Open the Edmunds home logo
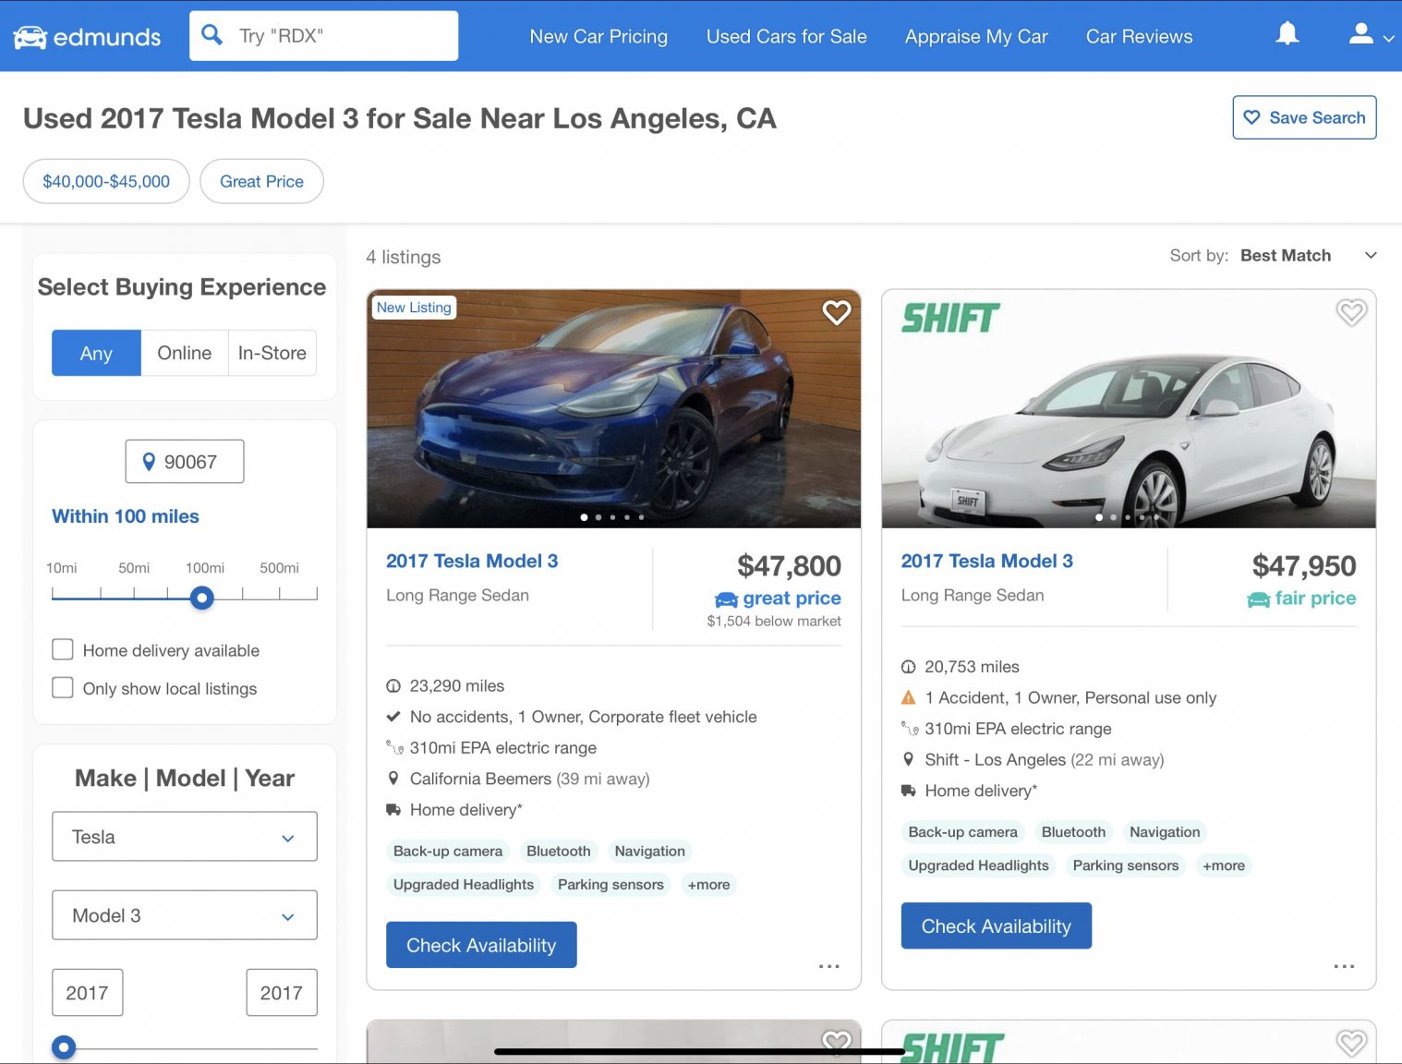The image size is (1402, 1064). (x=87, y=37)
